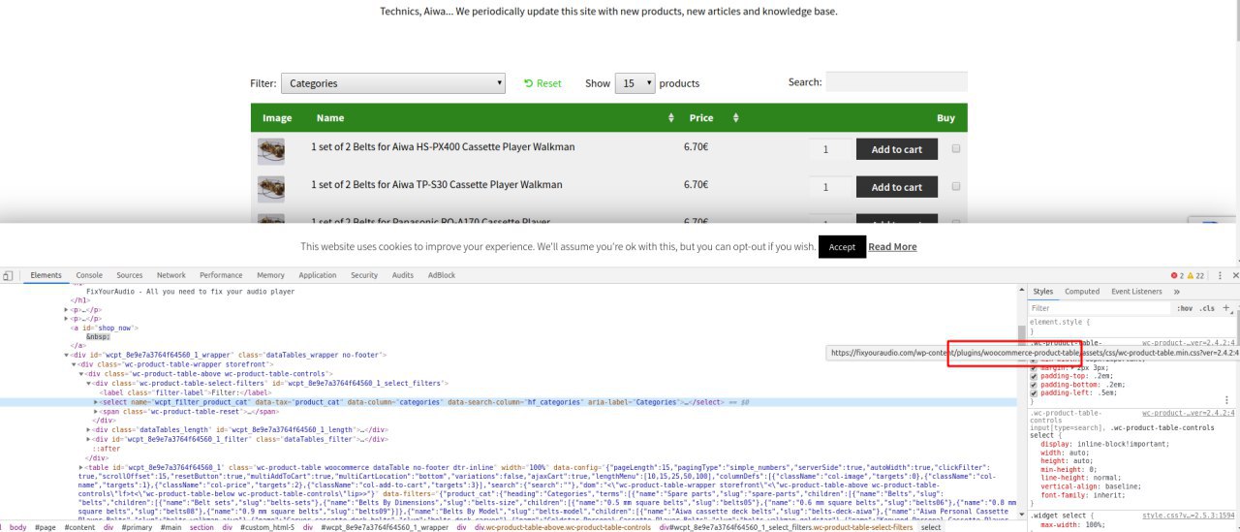Image resolution: width=1240 pixels, height=532 pixels.
Task: Switch to the Sources tab
Action: point(129,275)
